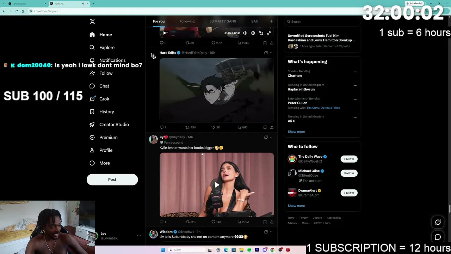Open the Windows Start menu
Screen dimensions: 451x254
[163, 250]
